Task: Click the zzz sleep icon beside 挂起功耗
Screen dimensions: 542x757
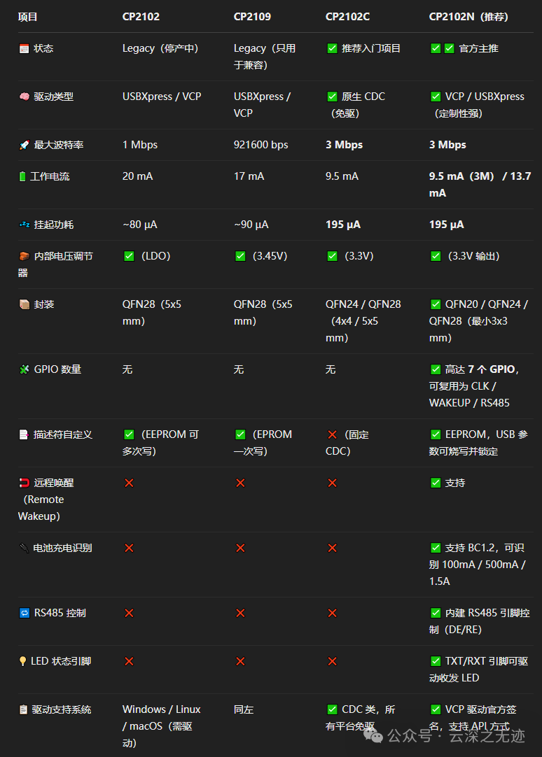Action: pos(24,225)
